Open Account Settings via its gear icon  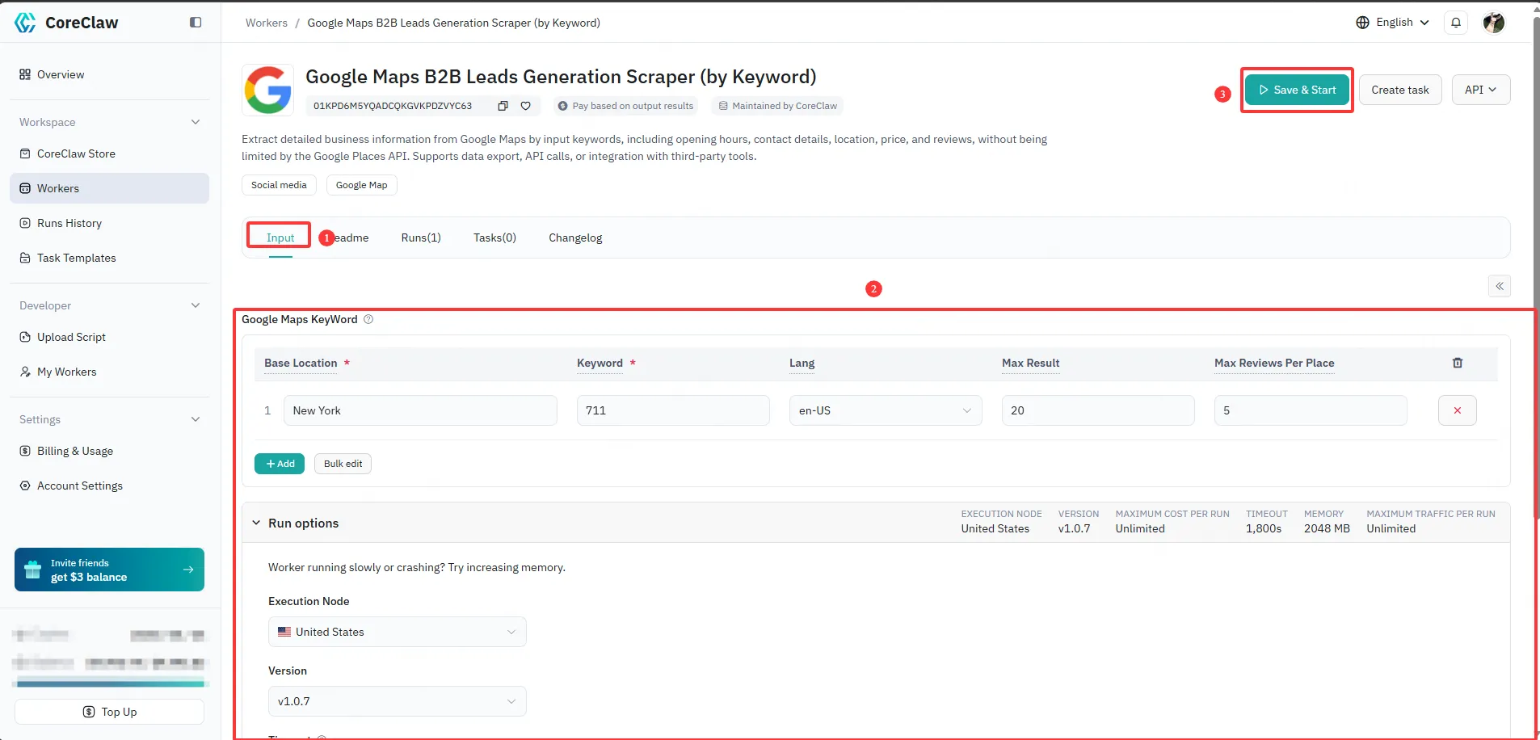tap(25, 486)
